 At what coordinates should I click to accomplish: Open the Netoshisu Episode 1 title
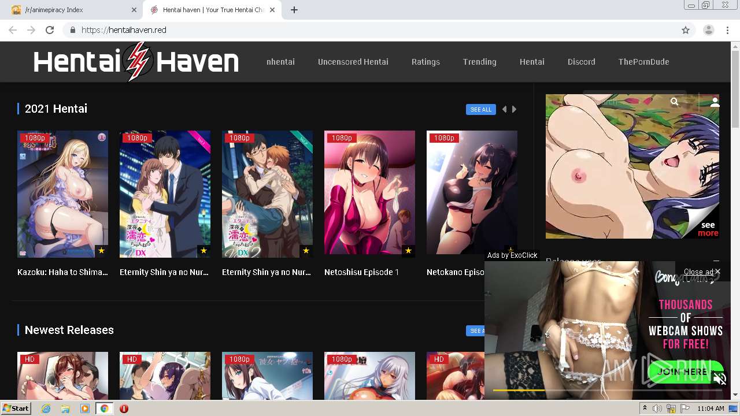(361, 272)
